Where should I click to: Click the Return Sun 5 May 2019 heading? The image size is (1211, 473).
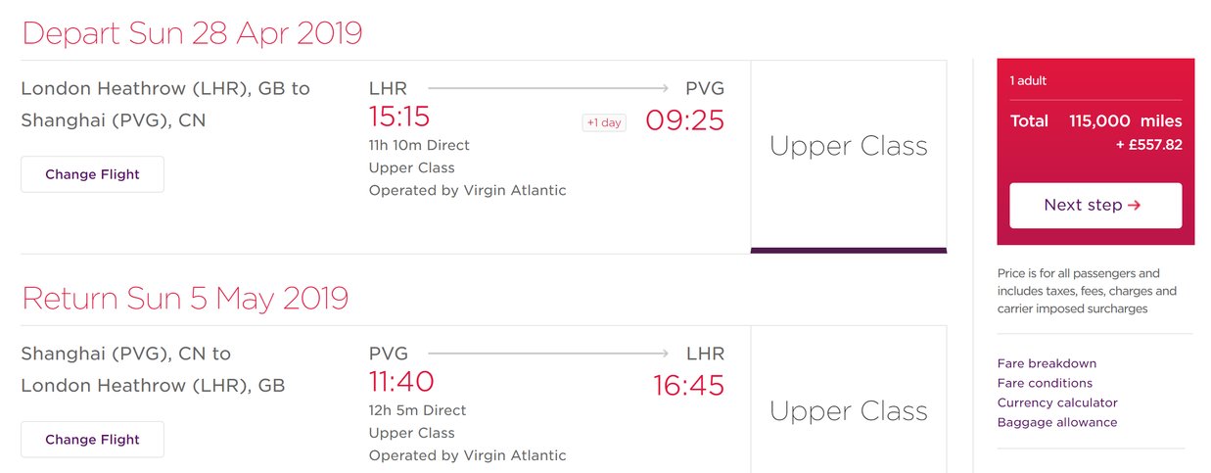(185, 298)
